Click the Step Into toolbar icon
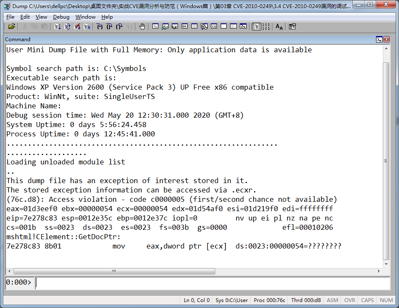Screen dimensions: 399x308 pyautogui.click(x=100, y=27)
